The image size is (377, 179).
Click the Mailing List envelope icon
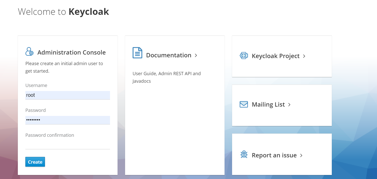[x=244, y=104]
